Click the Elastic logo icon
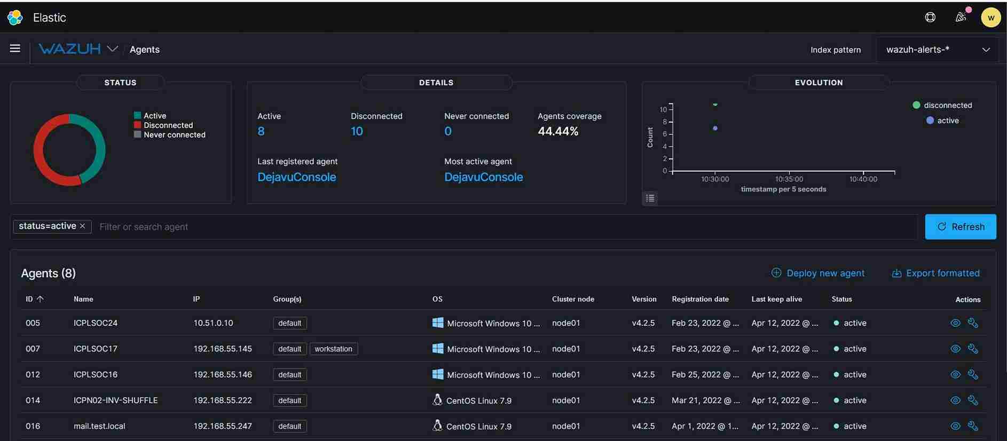1007x441 pixels. pyautogui.click(x=15, y=17)
